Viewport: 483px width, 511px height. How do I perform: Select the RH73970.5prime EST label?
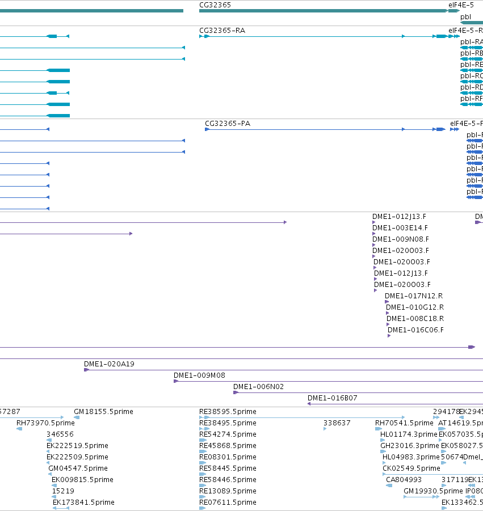pyautogui.click(x=45, y=423)
